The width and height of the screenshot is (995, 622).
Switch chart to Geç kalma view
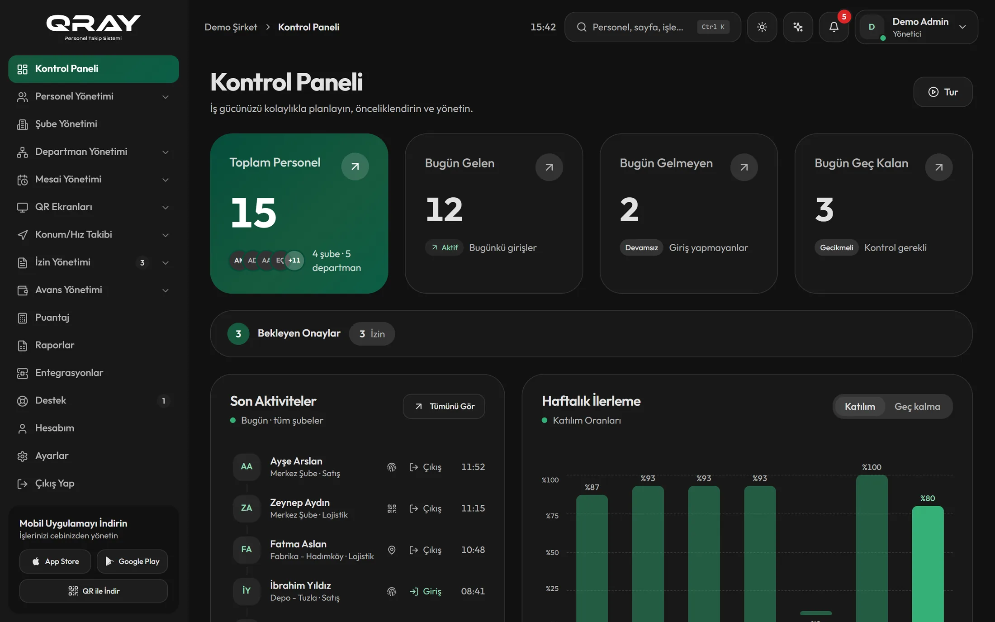point(917,406)
